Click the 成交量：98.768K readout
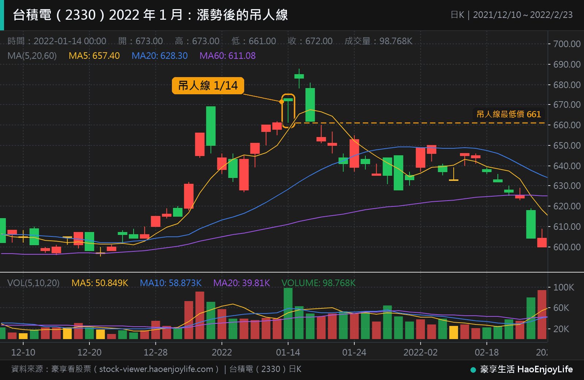Screen dimensions: 584x380 click(379, 41)
